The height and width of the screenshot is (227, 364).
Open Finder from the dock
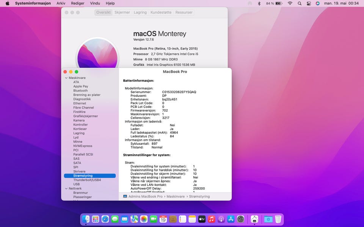[86, 219]
